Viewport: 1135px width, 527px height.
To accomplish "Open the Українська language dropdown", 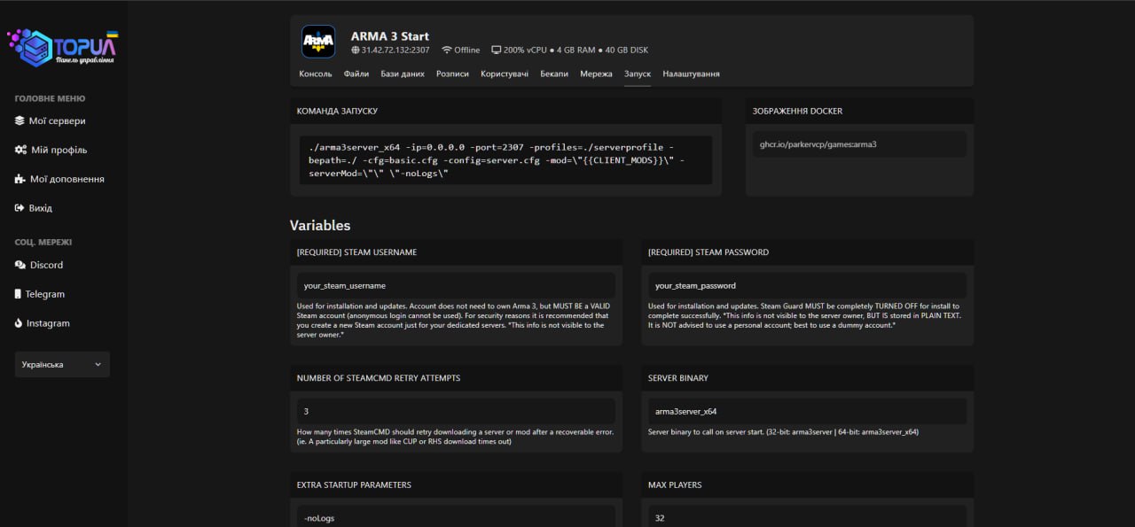I will (62, 365).
